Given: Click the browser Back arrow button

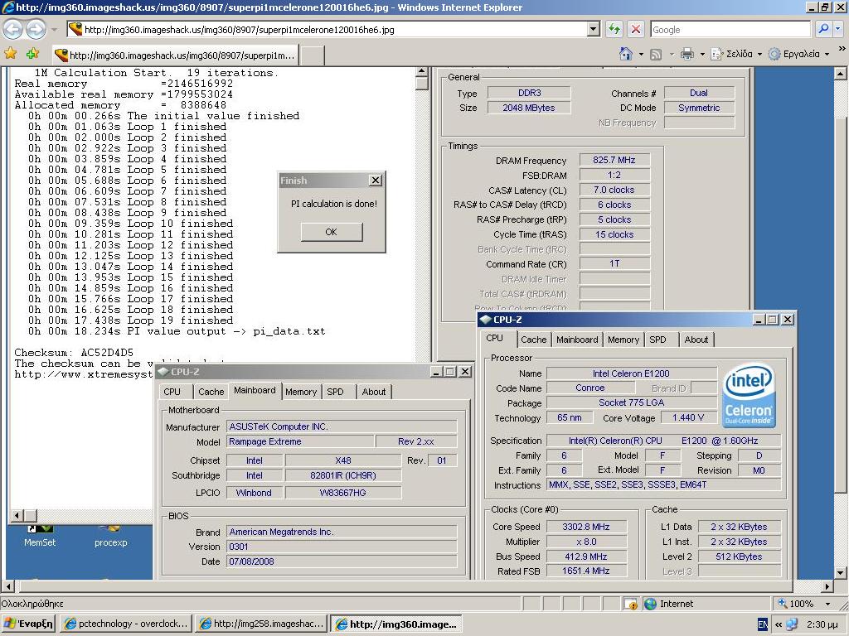Looking at the screenshot, I should tap(12, 29).
